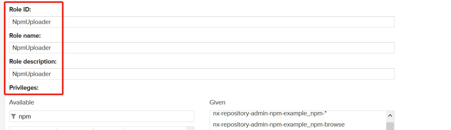The width and height of the screenshot is (451, 130).
Task: Click the npm privilege filter box
Action: tap(101, 117)
